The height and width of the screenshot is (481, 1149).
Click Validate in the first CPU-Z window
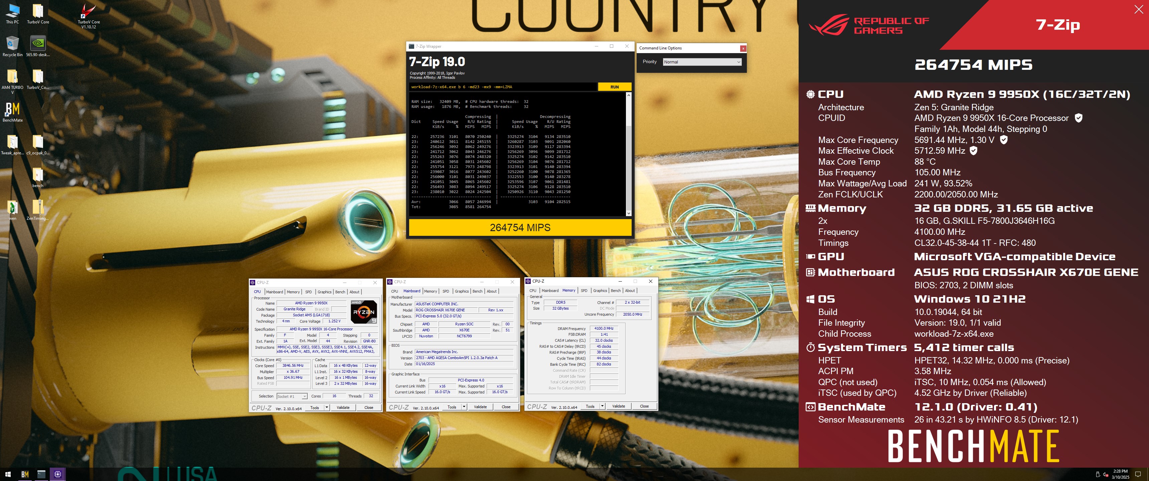[x=343, y=408]
